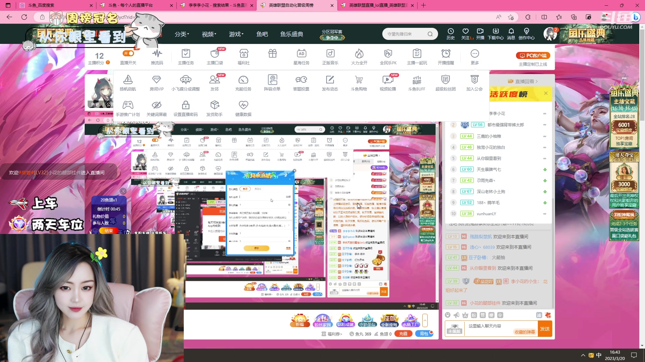This screenshot has height=362, width=645.
Task: Expand 直播回看 replay arrow
Action: pos(536,81)
